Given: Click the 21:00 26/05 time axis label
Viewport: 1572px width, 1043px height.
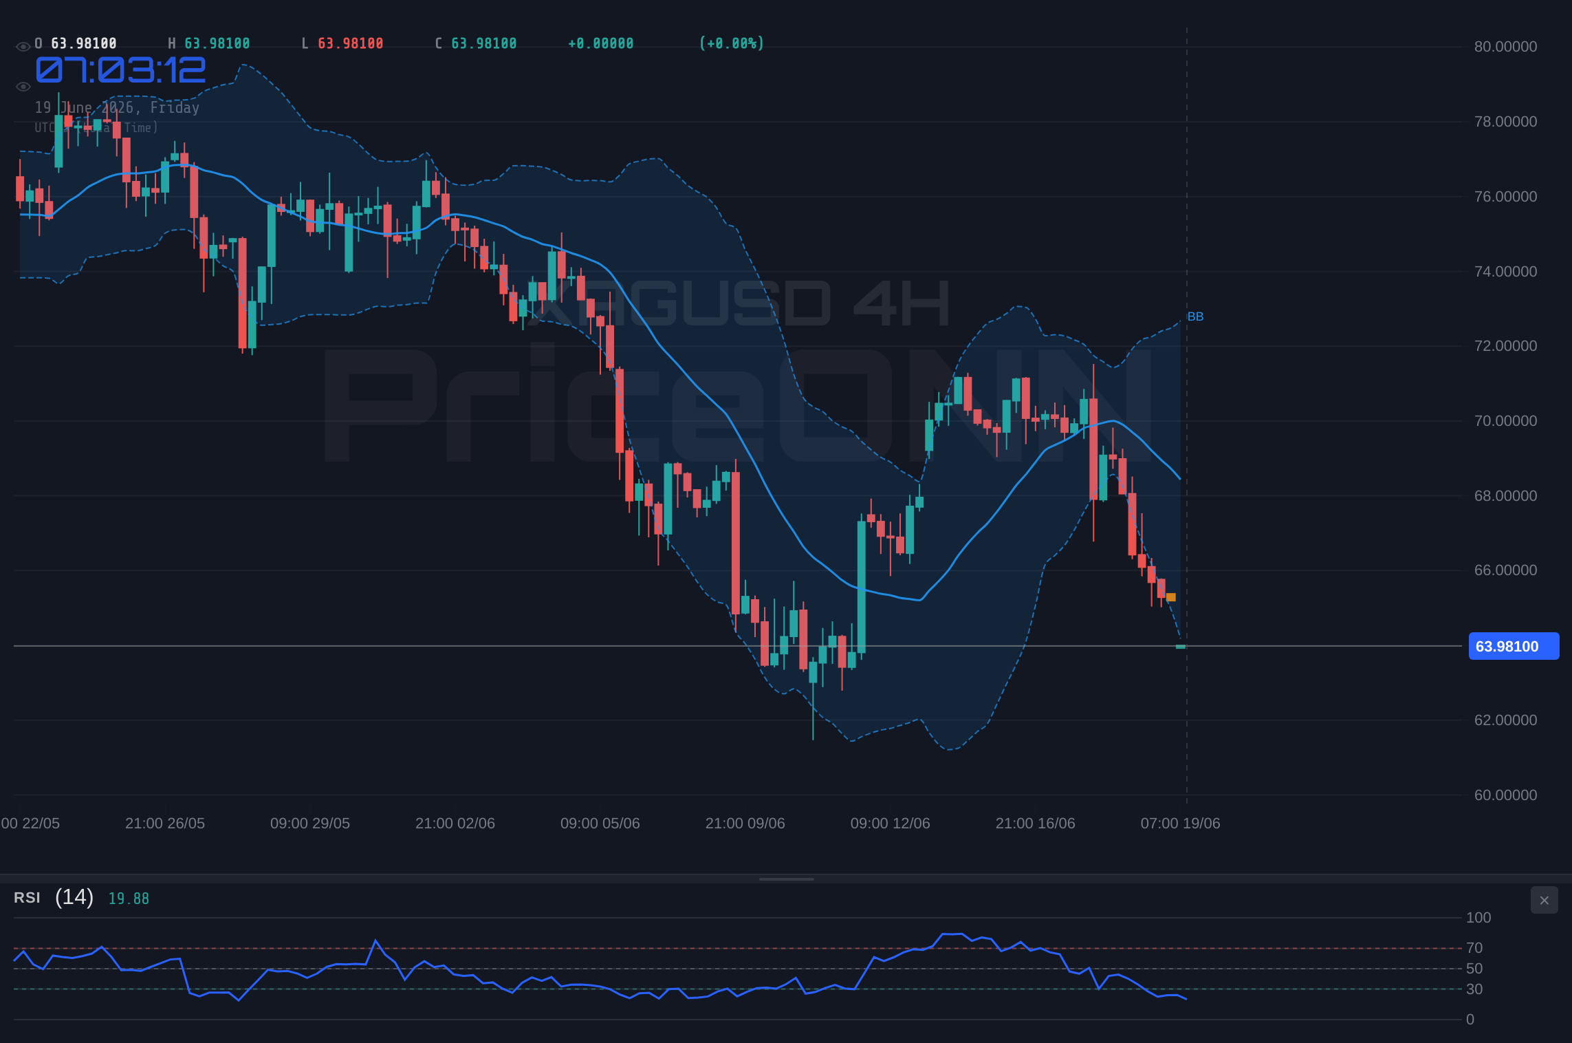Looking at the screenshot, I should point(165,824).
